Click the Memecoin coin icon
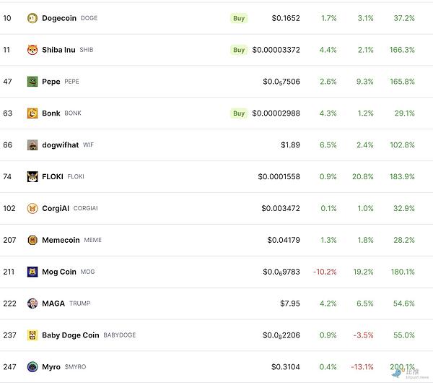433x383 pixels. (x=32, y=240)
